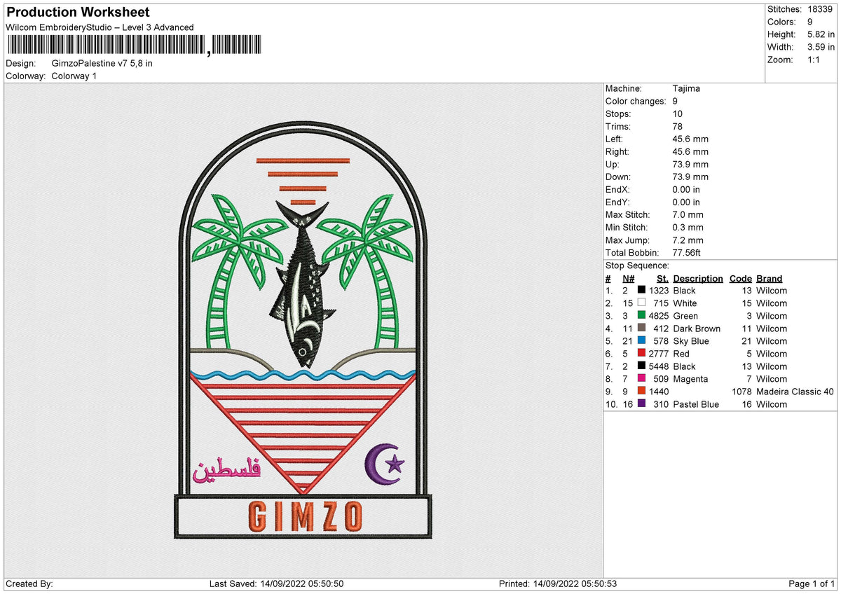Image resolution: width=841 pixels, height=594 pixels.
Task: Click the Dark Brown color swatch
Action: [641, 329]
